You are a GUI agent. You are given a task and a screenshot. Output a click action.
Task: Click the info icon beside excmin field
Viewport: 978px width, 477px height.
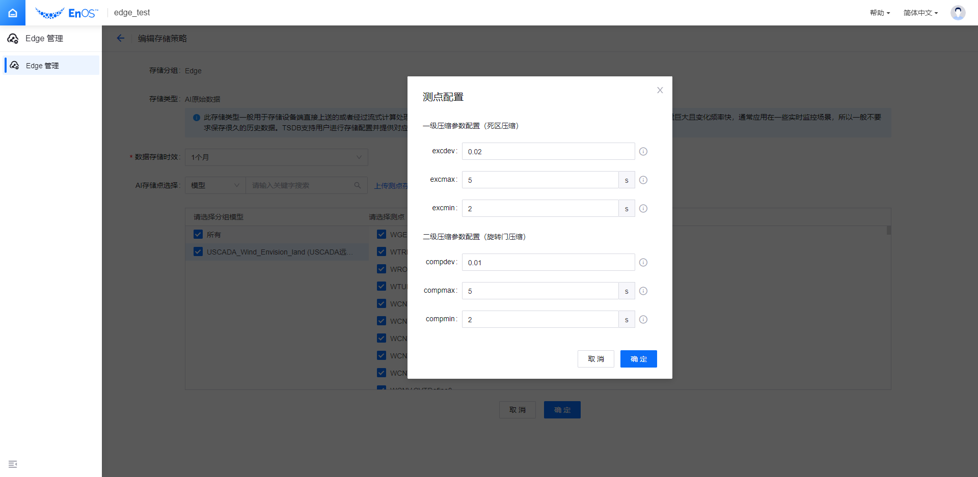643,209
